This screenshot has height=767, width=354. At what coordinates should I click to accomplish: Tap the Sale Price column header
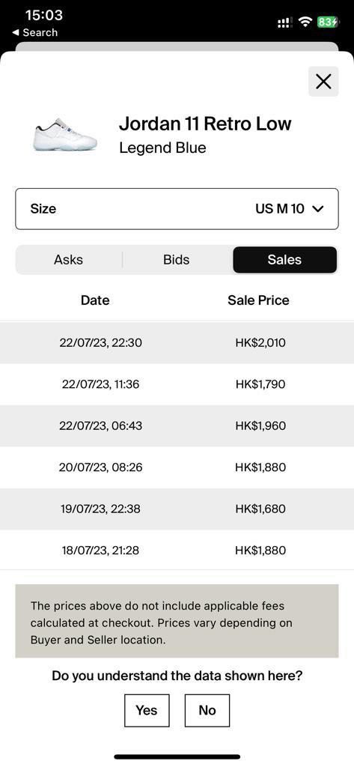click(258, 300)
